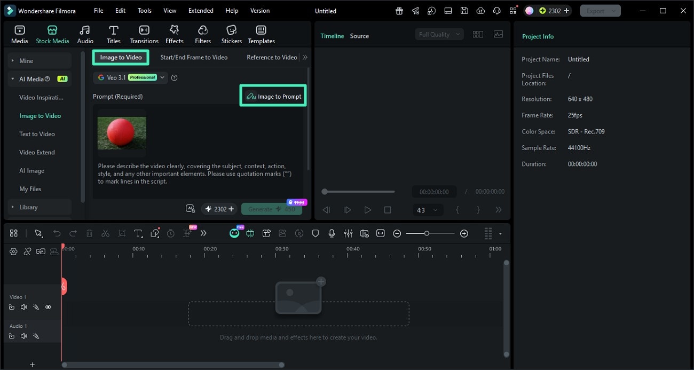Click the gift icon in title bar
Image resolution: width=694 pixels, height=370 pixels.
399,11
